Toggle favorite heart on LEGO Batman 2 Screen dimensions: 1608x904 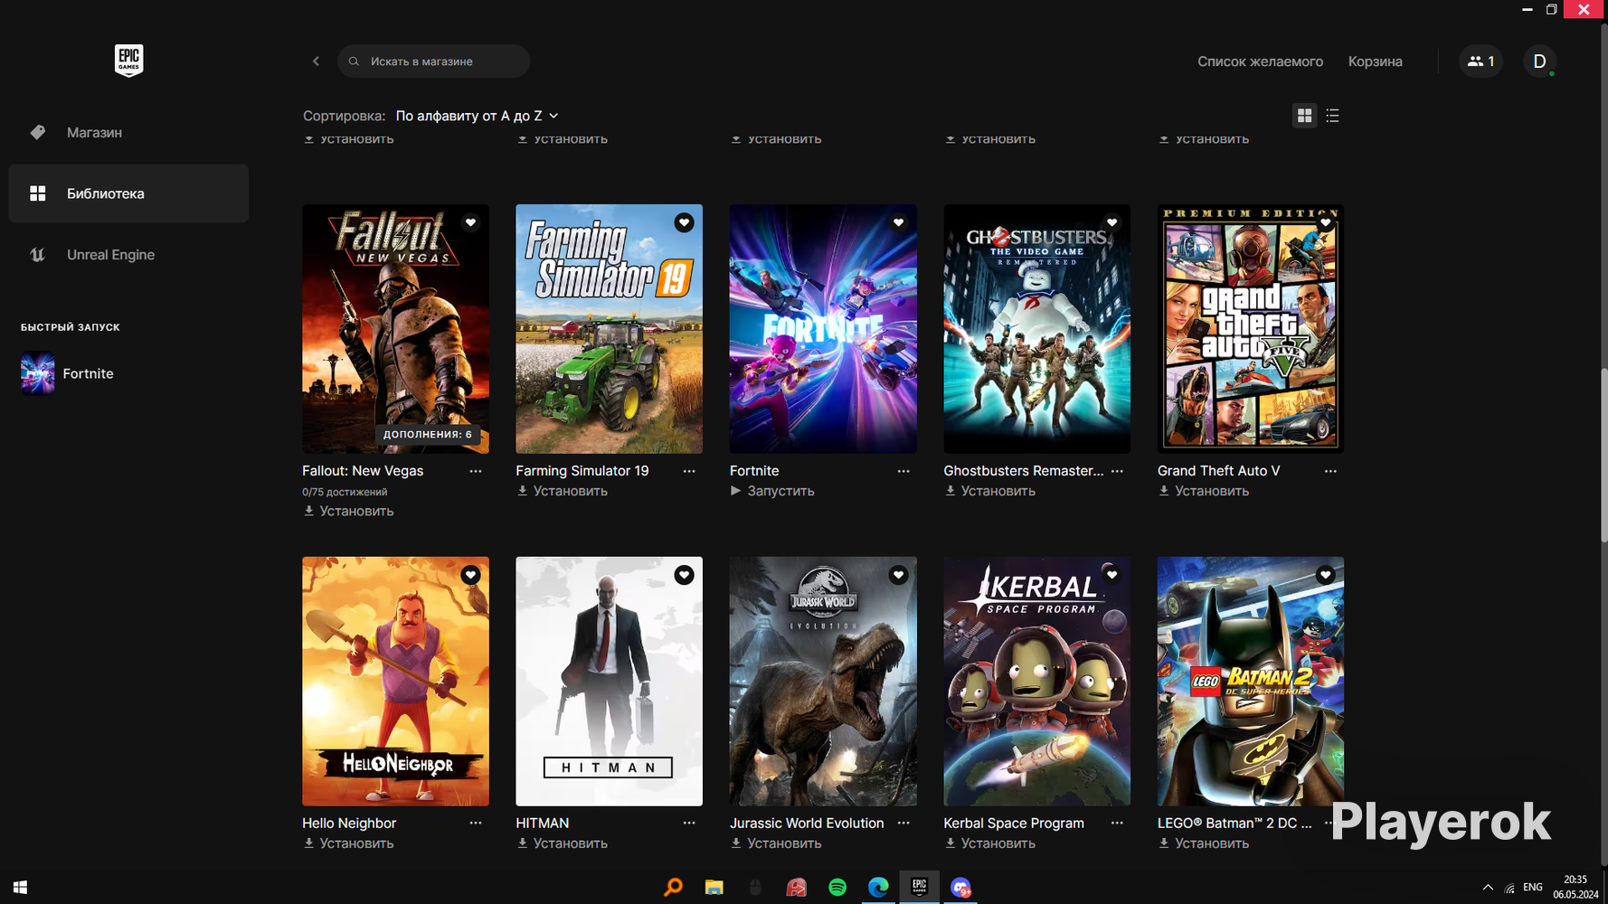(1326, 575)
